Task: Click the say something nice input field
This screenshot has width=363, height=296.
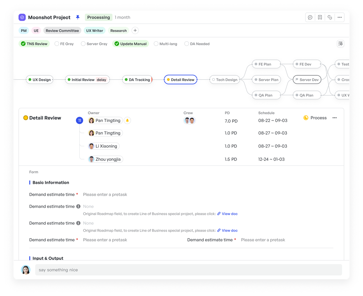Action: (x=188, y=270)
